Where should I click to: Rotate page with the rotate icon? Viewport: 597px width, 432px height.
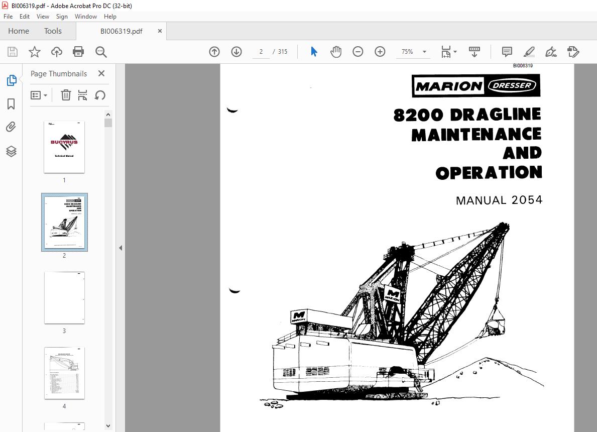(x=100, y=95)
